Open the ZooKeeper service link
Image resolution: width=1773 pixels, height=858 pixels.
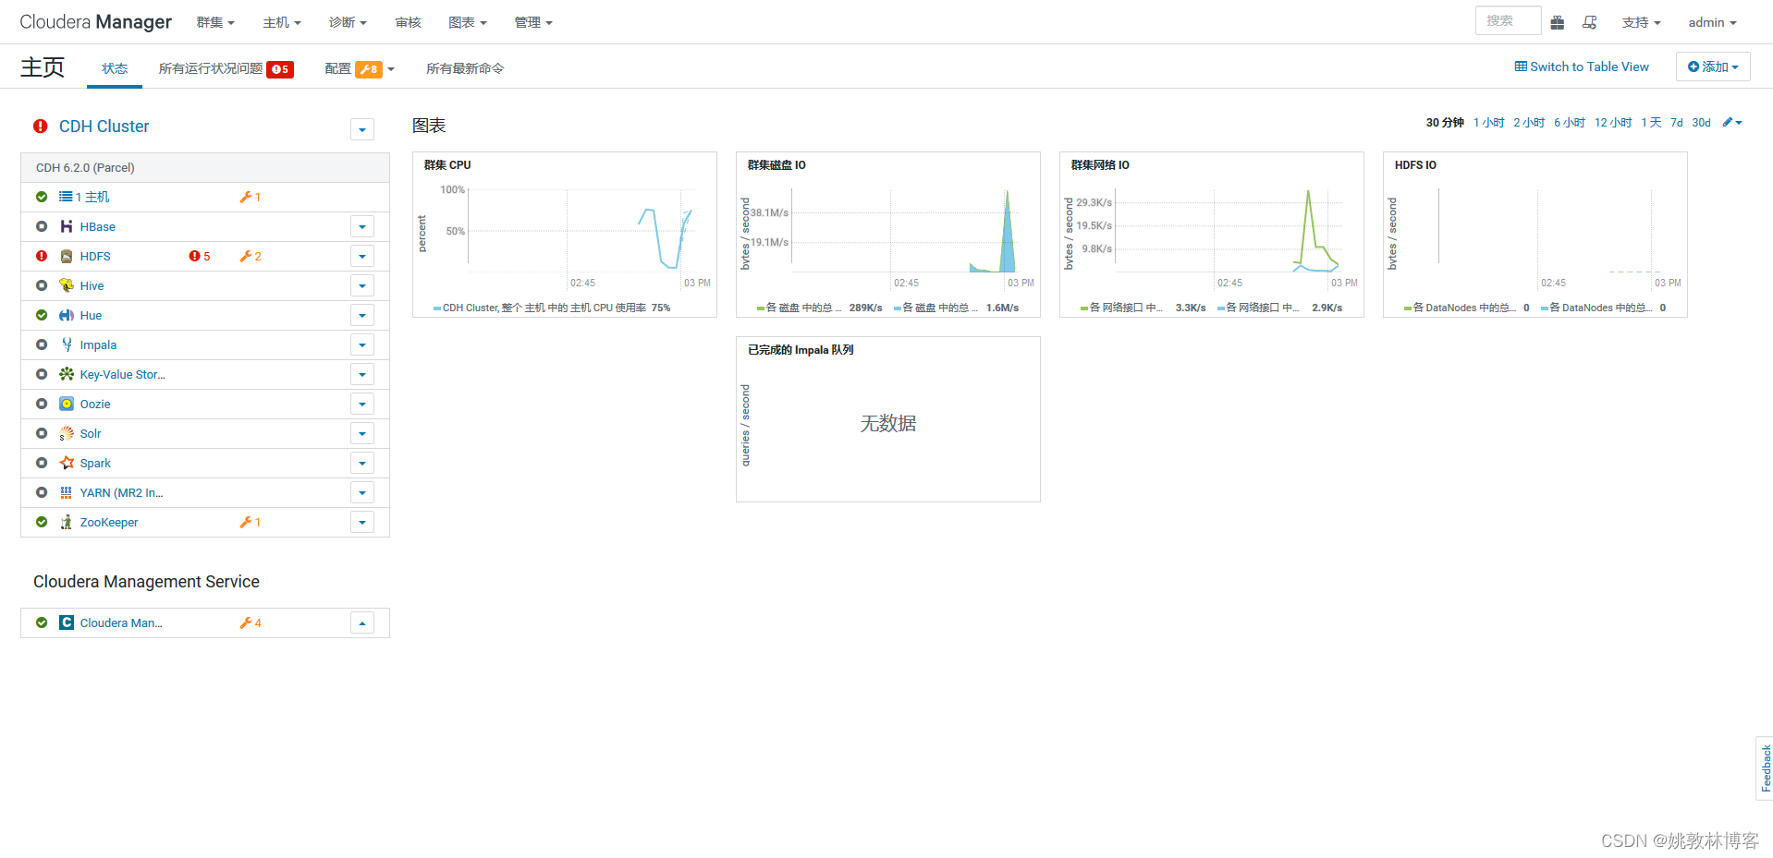point(108,522)
